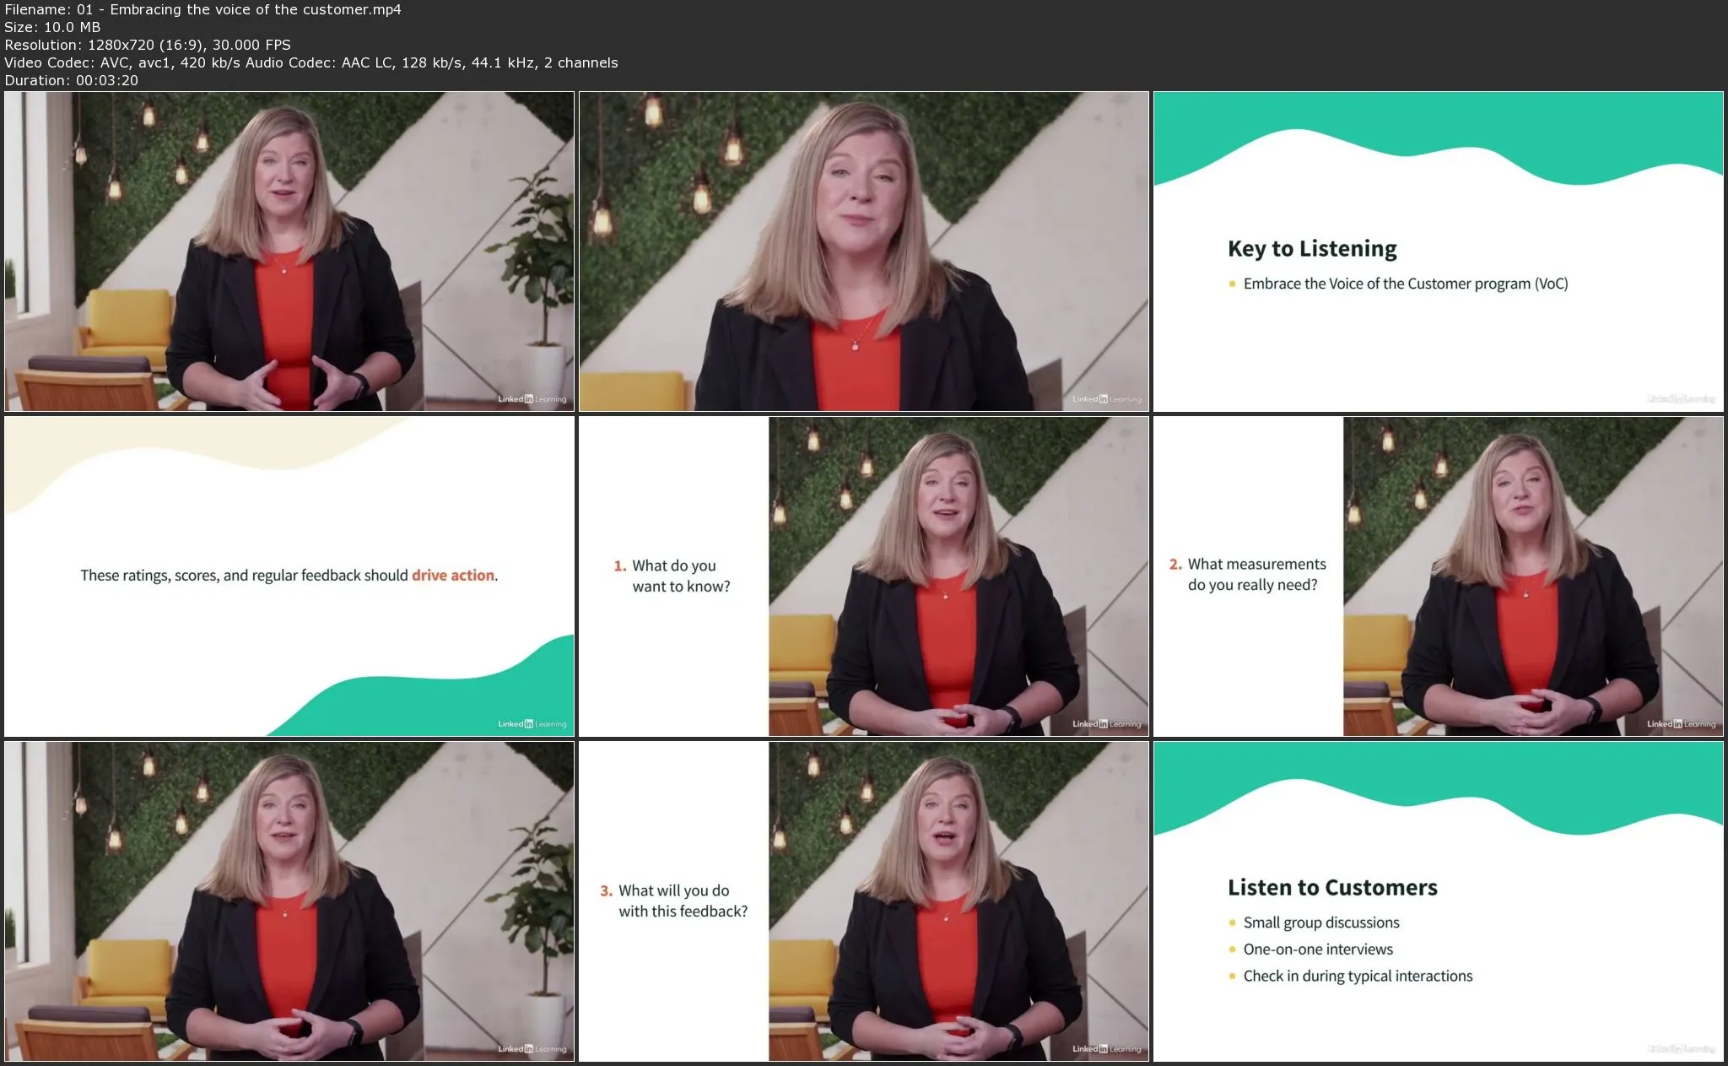Click the 'Key to Listening' heading
This screenshot has width=1728, height=1066.
[x=1312, y=249]
